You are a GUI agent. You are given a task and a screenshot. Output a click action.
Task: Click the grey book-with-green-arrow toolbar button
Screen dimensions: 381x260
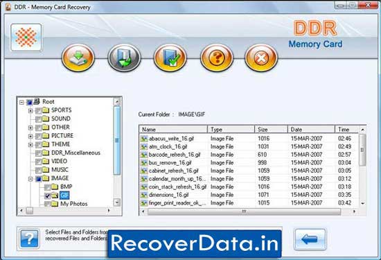click(124, 58)
